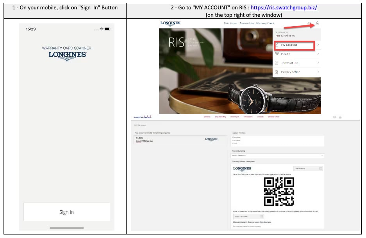Click the user profile icon in Longines RIS header

[317, 23]
